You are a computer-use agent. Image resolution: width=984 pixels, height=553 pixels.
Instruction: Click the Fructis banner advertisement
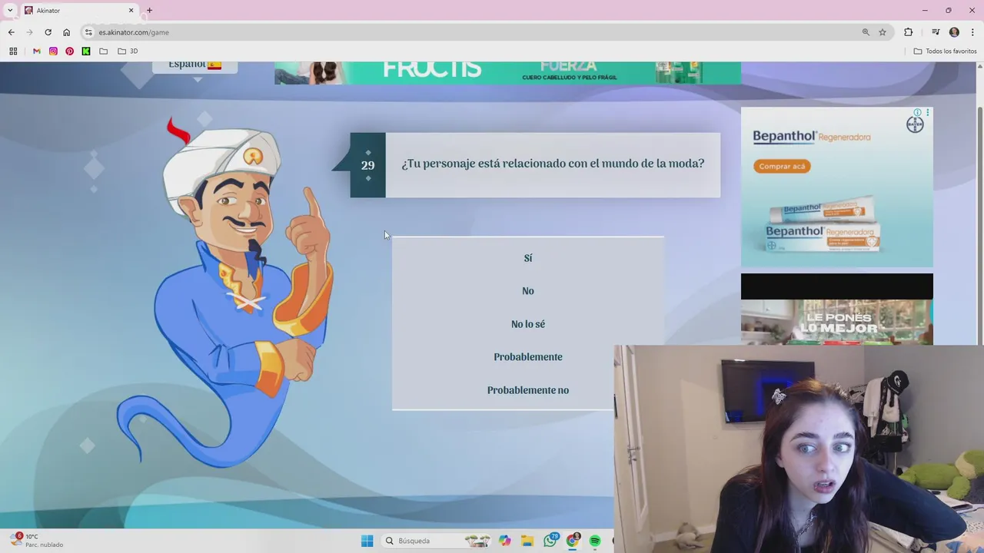point(507,72)
